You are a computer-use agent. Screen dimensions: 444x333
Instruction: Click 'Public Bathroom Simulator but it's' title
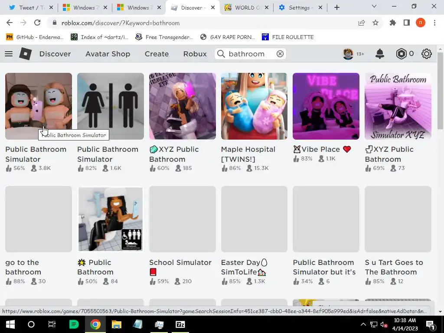[x=324, y=267]
